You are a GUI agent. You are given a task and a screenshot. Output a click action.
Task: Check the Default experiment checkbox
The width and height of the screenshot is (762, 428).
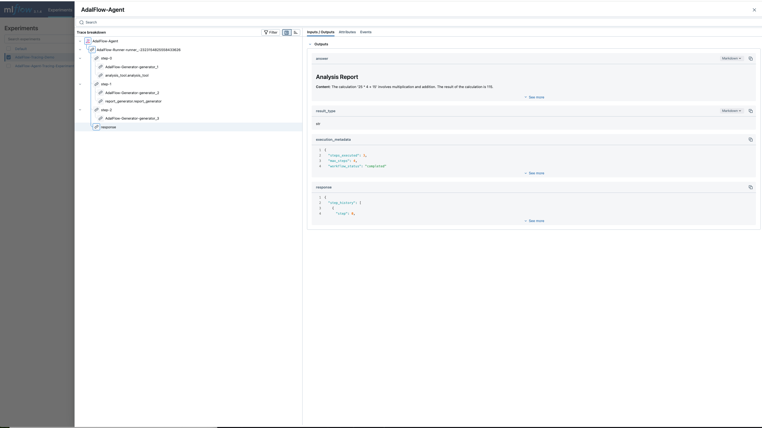(9, 48)
